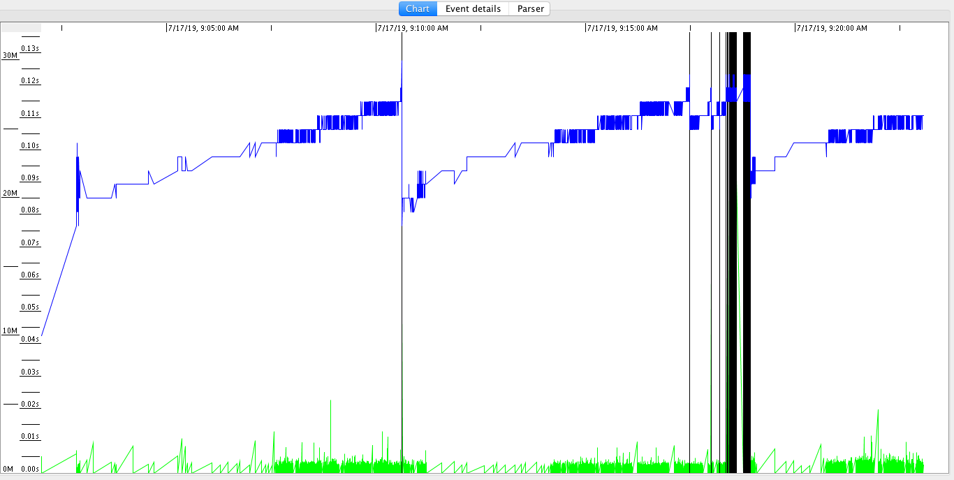This screenshot has height=480, width=954.
Task: Open the Event details tab
Action: (473, 9)
